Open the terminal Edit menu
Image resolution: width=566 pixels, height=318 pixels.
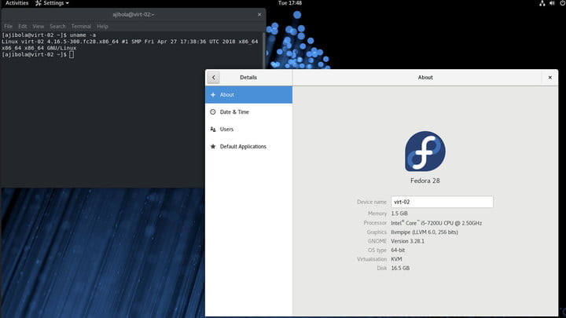pos(22,27)
